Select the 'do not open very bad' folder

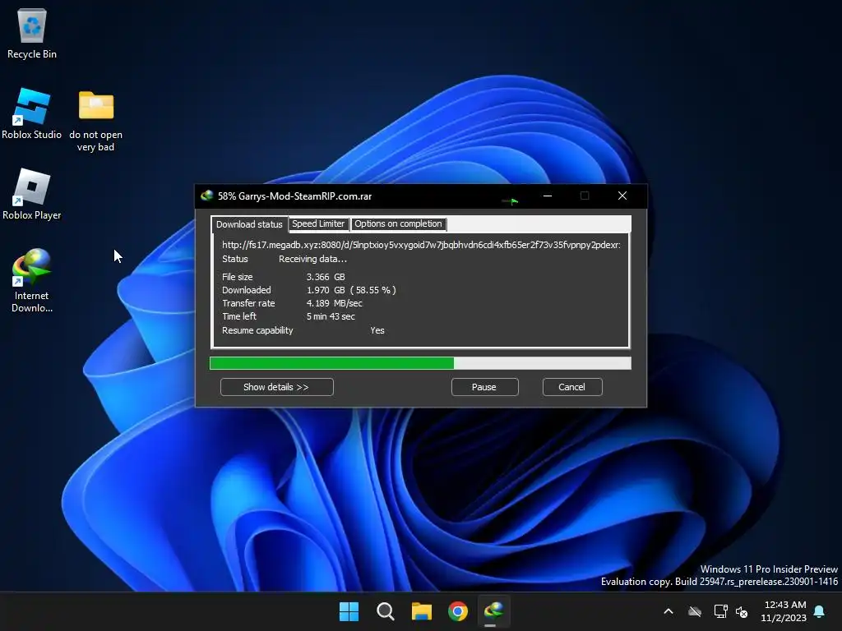click(x=95, y=122)
